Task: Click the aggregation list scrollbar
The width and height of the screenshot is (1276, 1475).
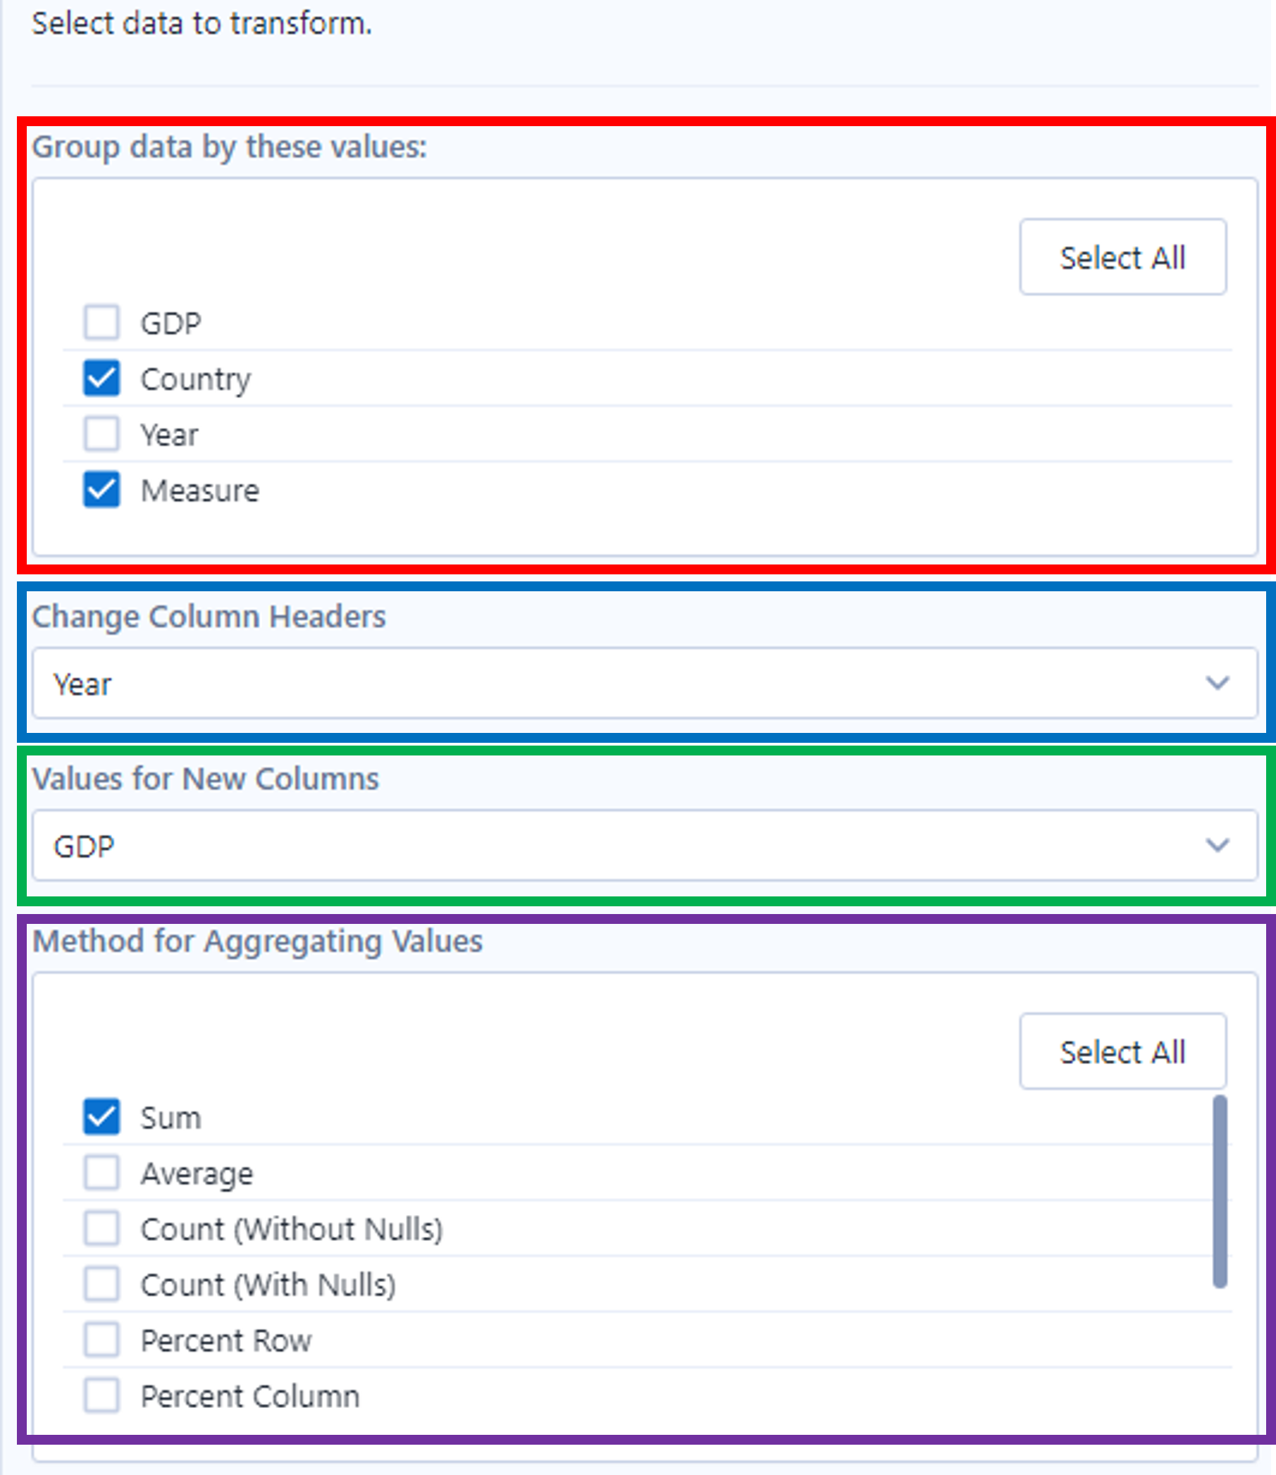Action: (1220, 1192)
